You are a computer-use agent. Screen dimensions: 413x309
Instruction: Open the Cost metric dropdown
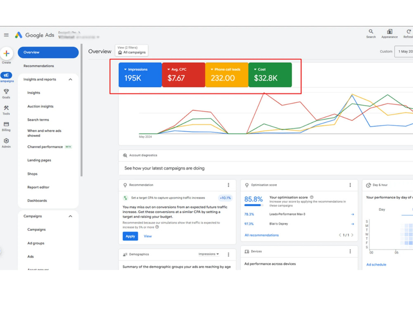point(270,75)
